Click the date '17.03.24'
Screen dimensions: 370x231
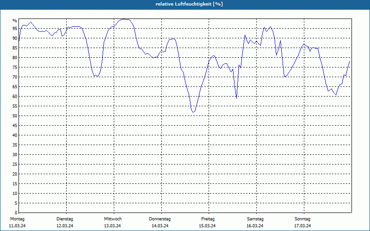[302, 226]
